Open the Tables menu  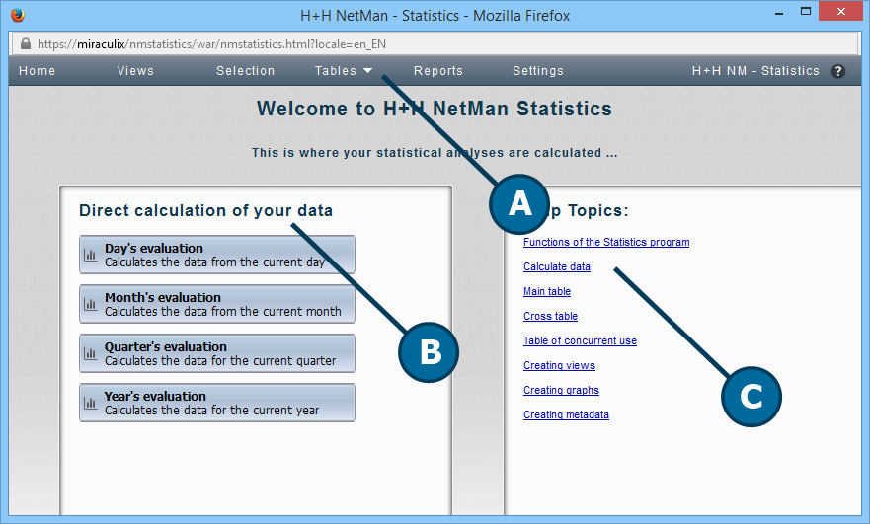[336, 71]
